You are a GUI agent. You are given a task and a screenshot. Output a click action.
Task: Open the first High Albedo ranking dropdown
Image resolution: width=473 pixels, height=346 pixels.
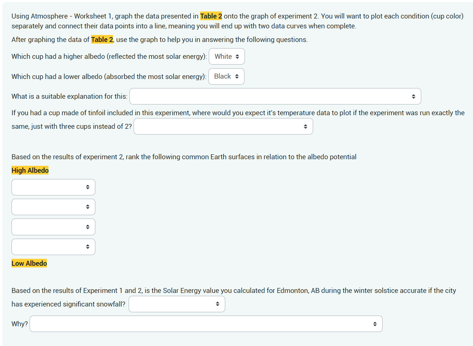point(53,187)
